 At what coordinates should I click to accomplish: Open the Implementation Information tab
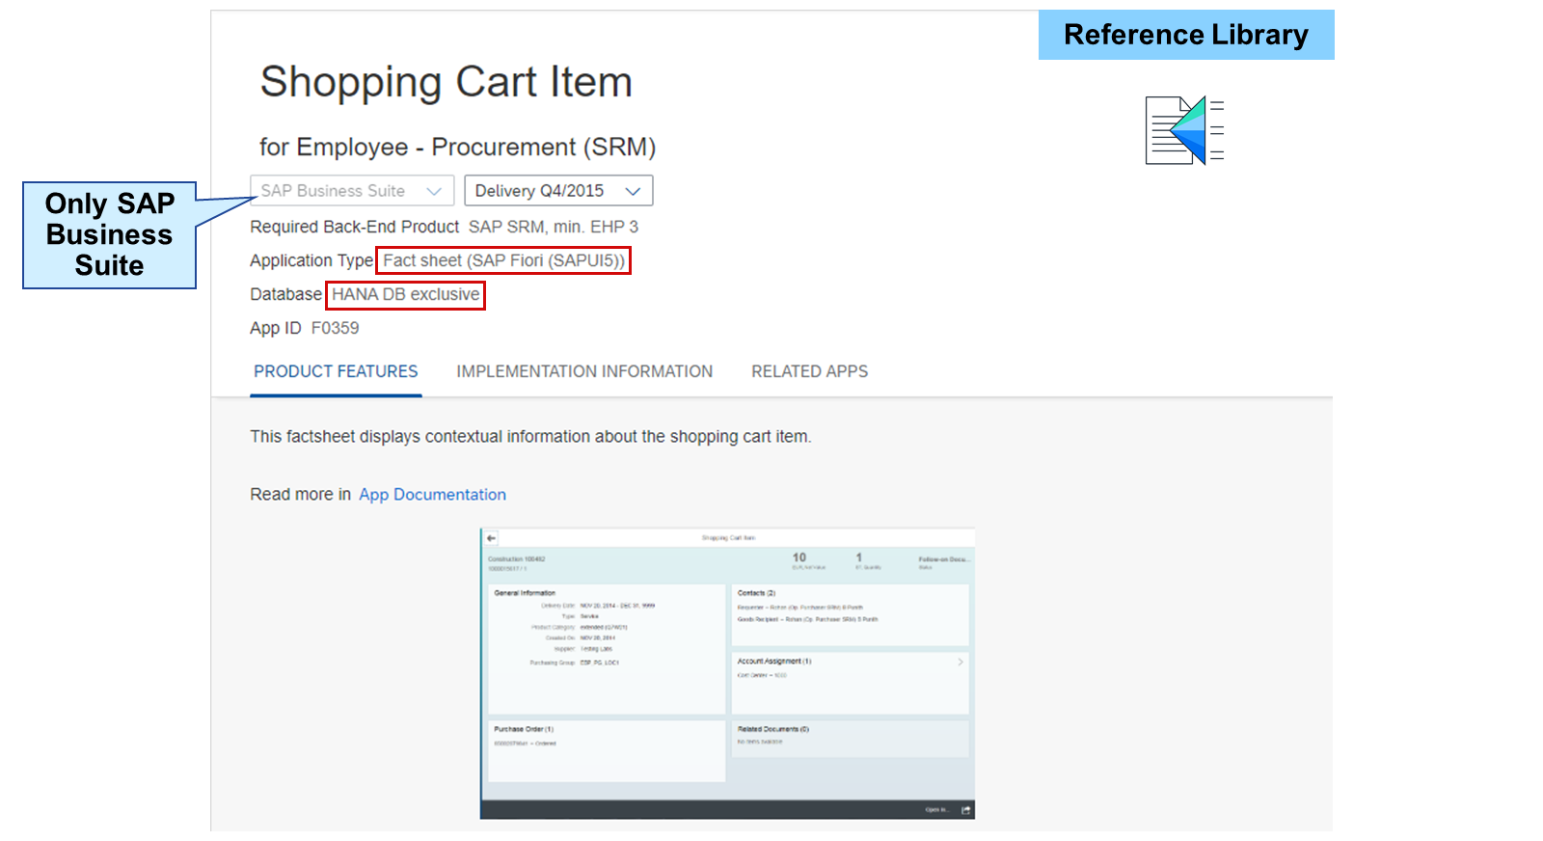584,372
